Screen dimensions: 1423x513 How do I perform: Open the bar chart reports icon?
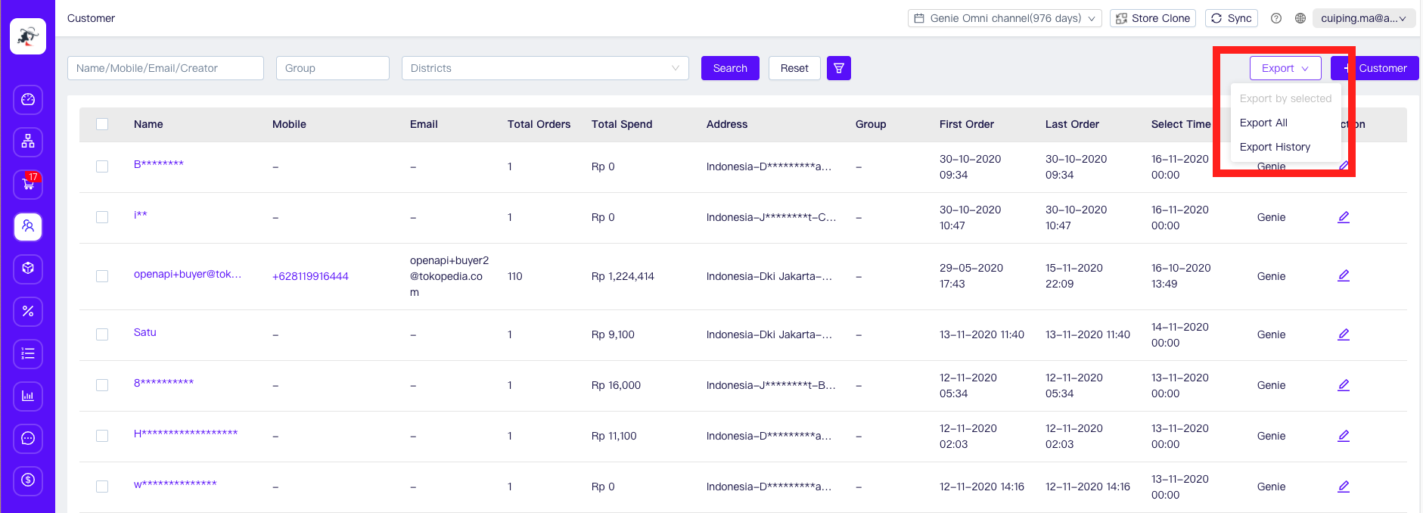pos(28,396)
